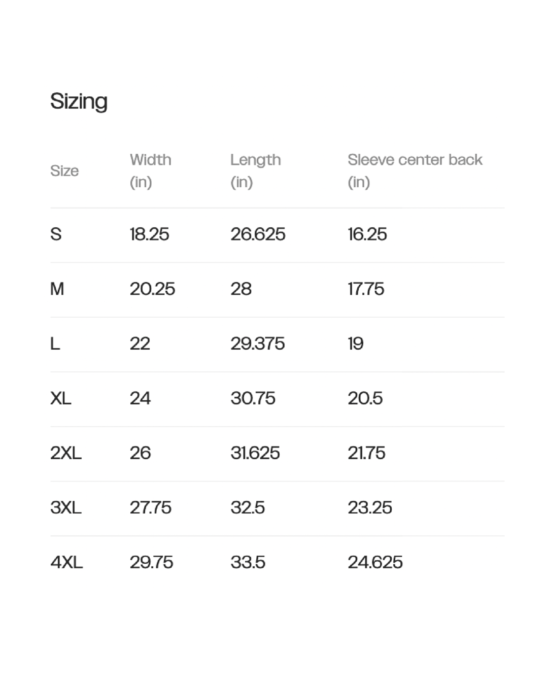Click the 28 length value for M
Image resolution: width=548 pixels, height=685 pixels.
pos(241,289)
